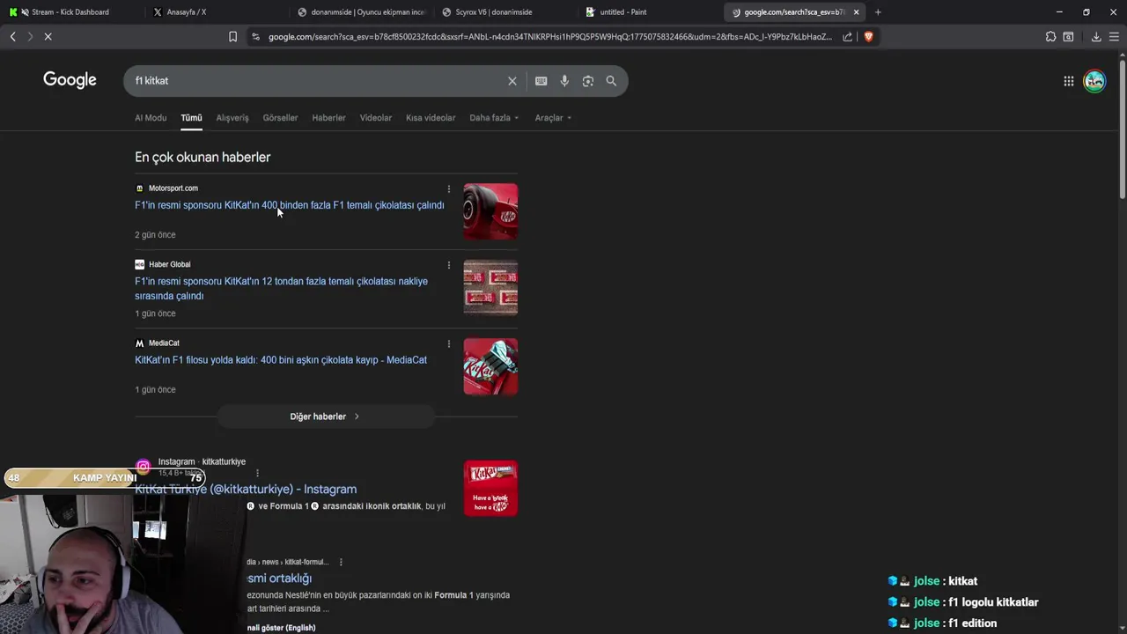This screenshot has height=634, width=1127.
Task: Open Haber Global headline about 12 ton
Action: coord(281,289)
